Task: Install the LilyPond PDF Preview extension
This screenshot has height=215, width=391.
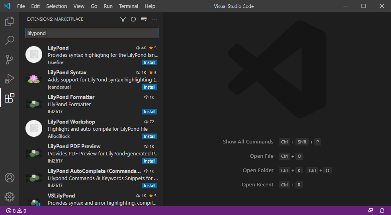Action: click(x=150, y=161)
